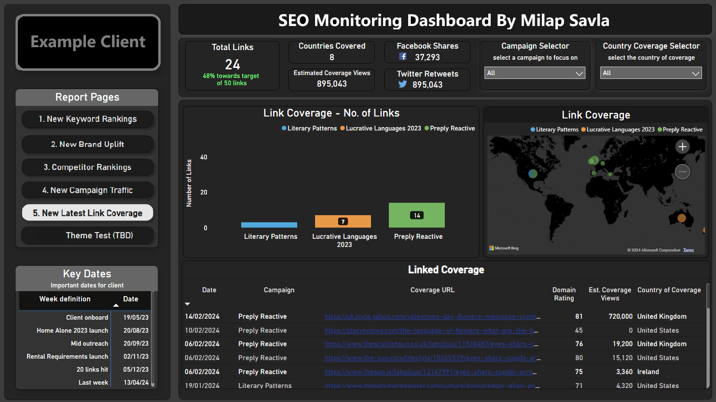Select the green Preply Reactive bar
Screen dimensions: 716x402
point(416,215)
